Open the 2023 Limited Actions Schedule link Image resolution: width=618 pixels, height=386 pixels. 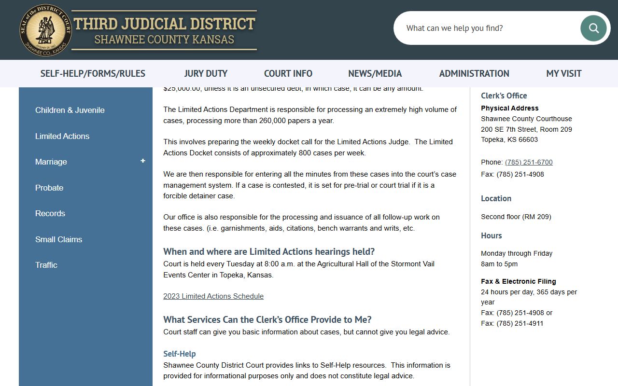tap(213, 296)
